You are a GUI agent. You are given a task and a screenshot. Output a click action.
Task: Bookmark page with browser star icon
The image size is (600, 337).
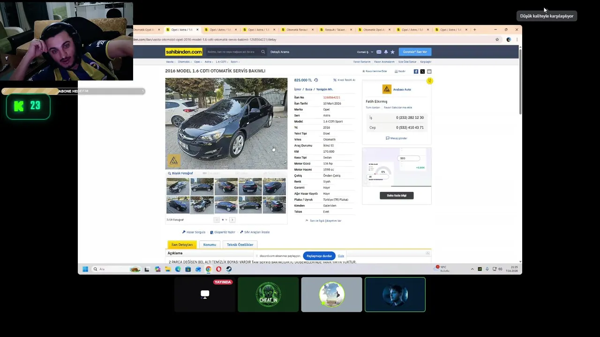[497, 39]
